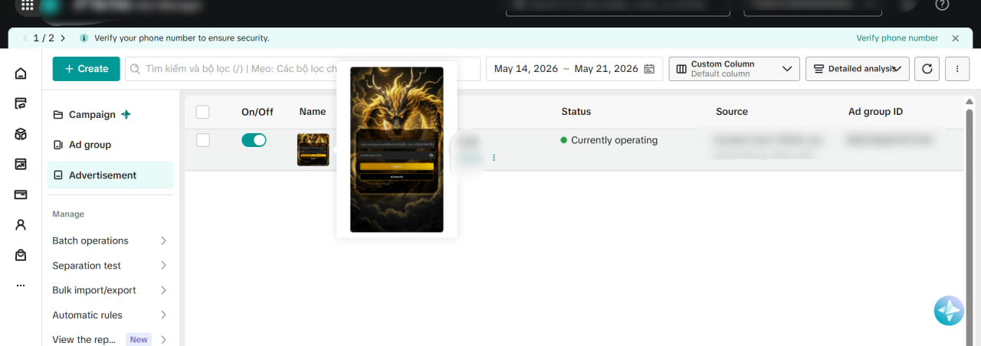Open the Home icon in left rail
This screenshot has height=346, width=981.
click(x=21, y=73)
